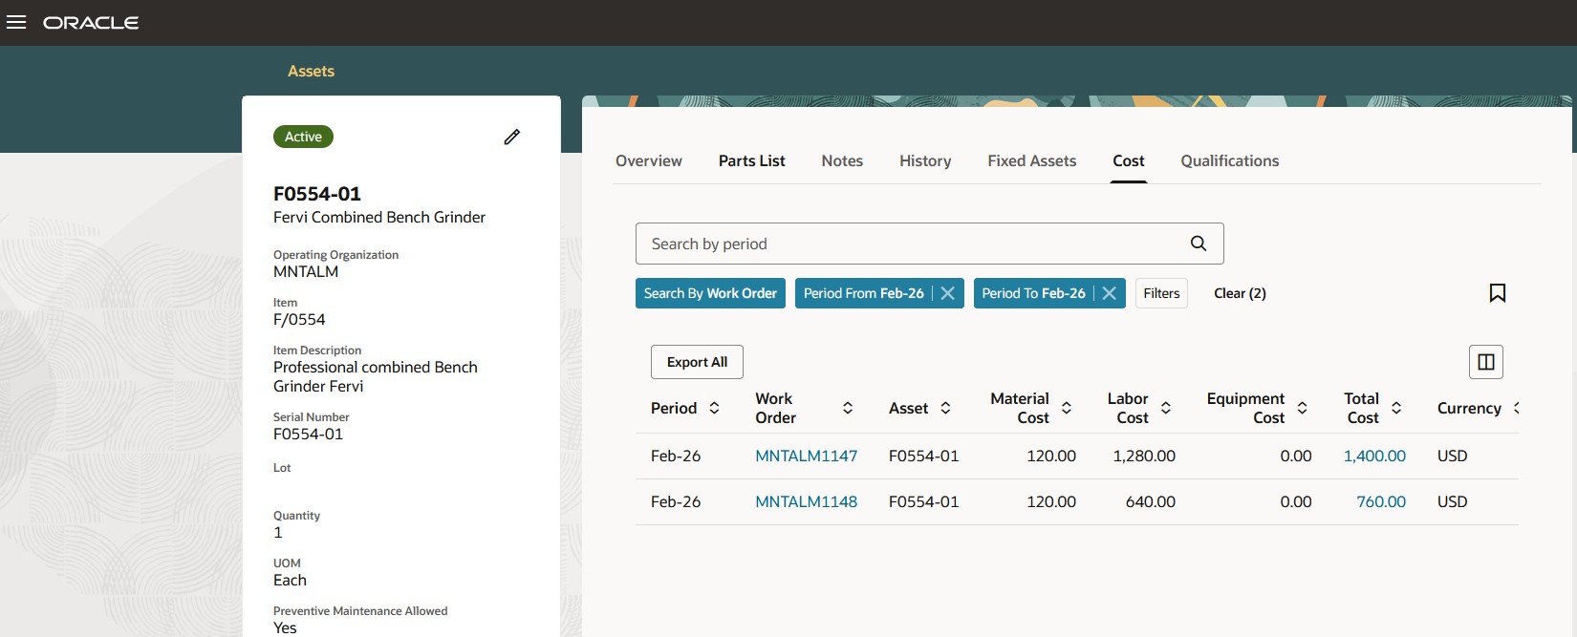Screen dimensions: 1577x637
Task: Sort by Equipment Cost column arrows
Action: (1302, 408)
